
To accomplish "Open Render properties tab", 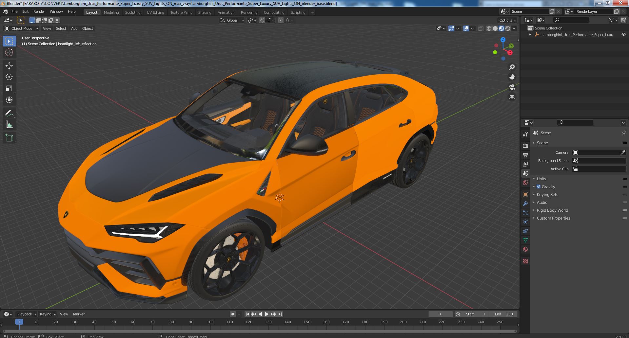I will pos(525,146).
